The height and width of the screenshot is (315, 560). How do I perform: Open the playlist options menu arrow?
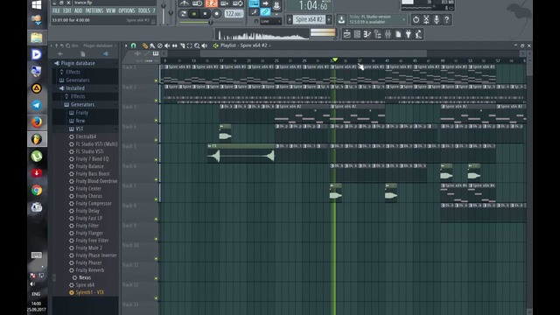pos(126,45)
